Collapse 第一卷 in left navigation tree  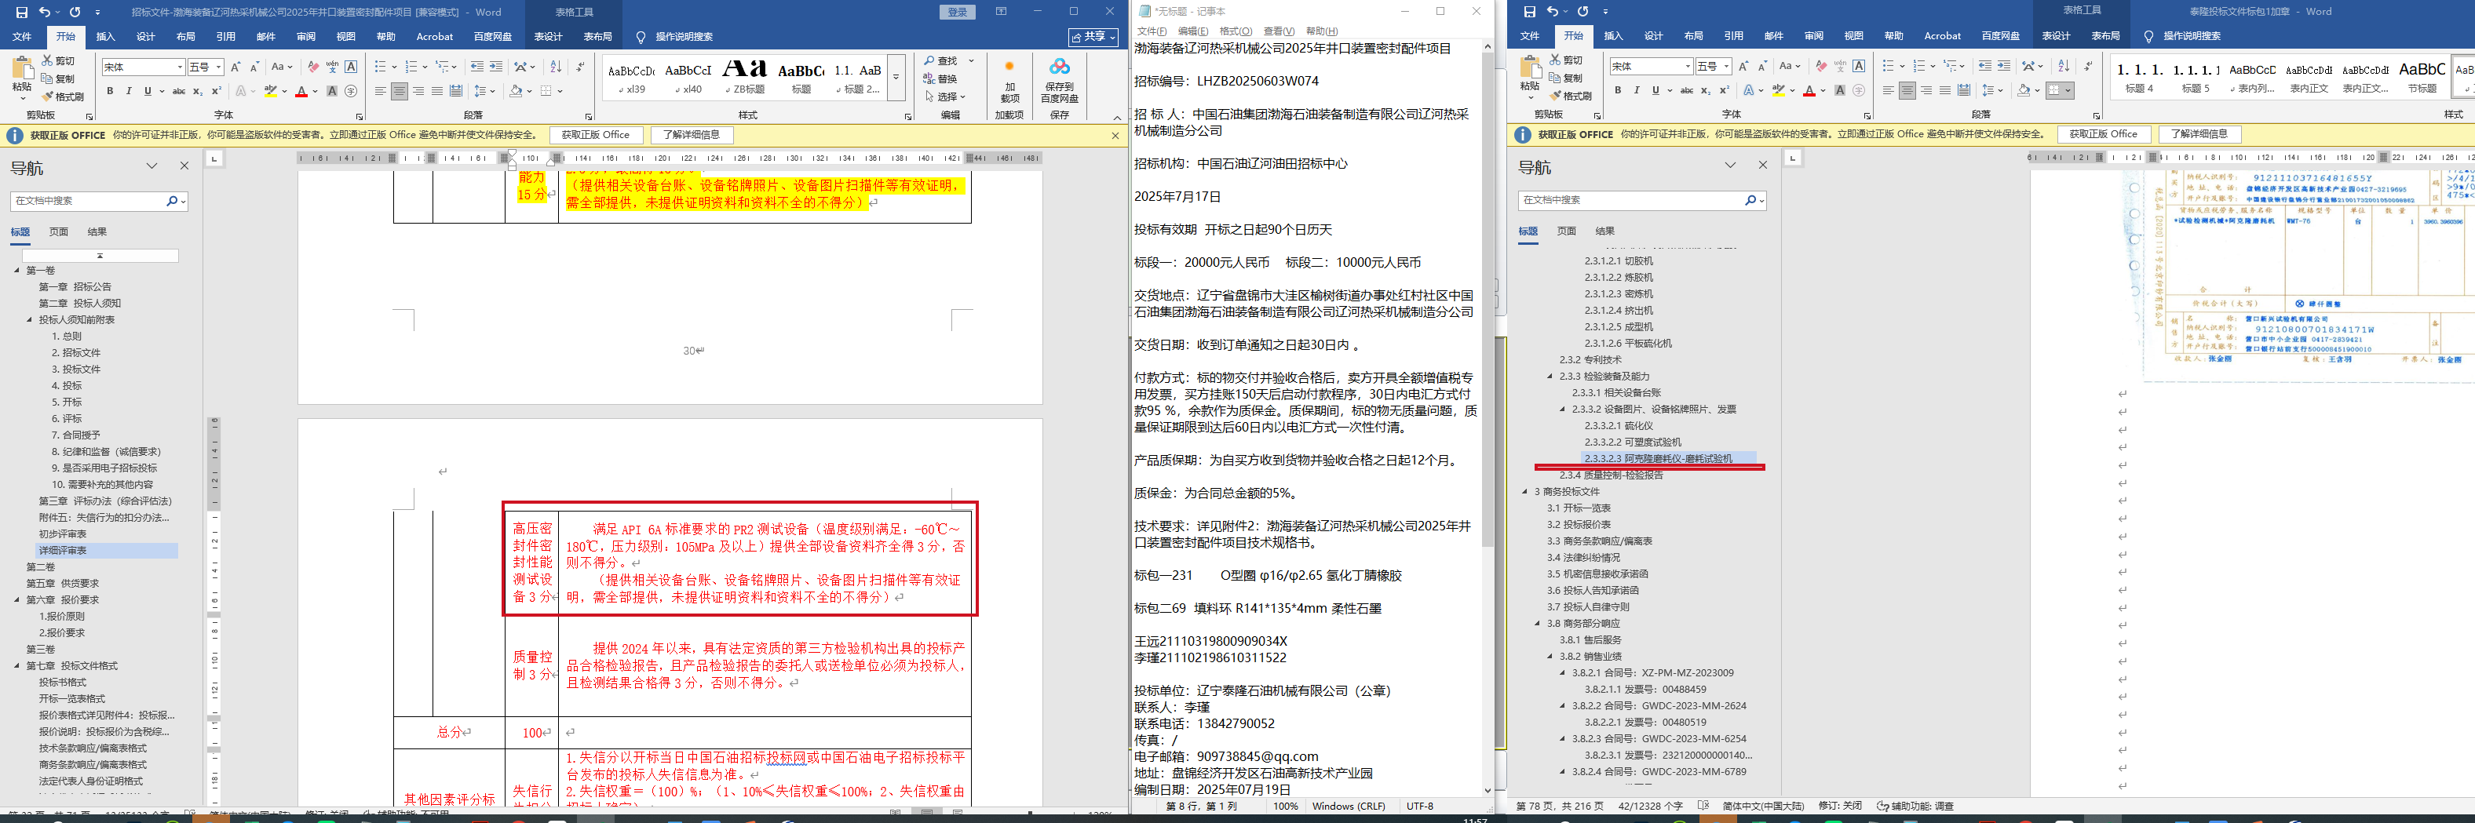coord(16,271)
